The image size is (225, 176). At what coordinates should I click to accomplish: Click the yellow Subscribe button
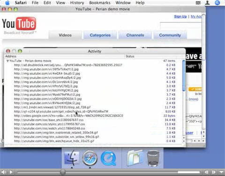tap(195, 89)
